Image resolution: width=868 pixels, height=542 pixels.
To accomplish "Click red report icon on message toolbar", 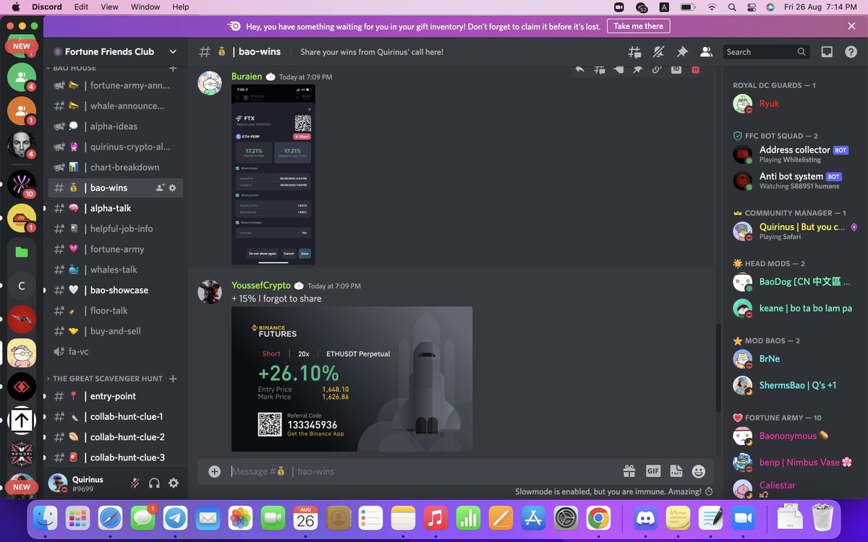I will coord(695,70).
